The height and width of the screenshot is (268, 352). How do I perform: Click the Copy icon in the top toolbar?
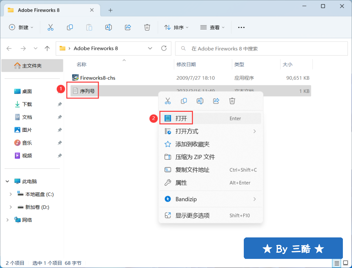pyautogui.click(x=70, y=27)
